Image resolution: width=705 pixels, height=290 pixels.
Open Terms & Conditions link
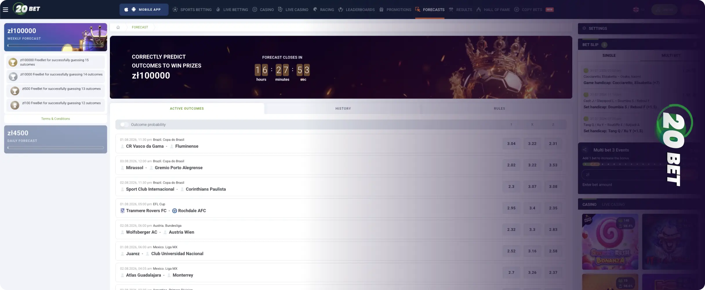56,119
